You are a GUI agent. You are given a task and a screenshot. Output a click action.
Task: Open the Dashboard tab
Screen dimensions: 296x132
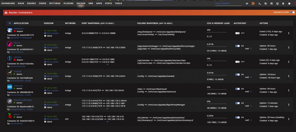pos(8,3)
